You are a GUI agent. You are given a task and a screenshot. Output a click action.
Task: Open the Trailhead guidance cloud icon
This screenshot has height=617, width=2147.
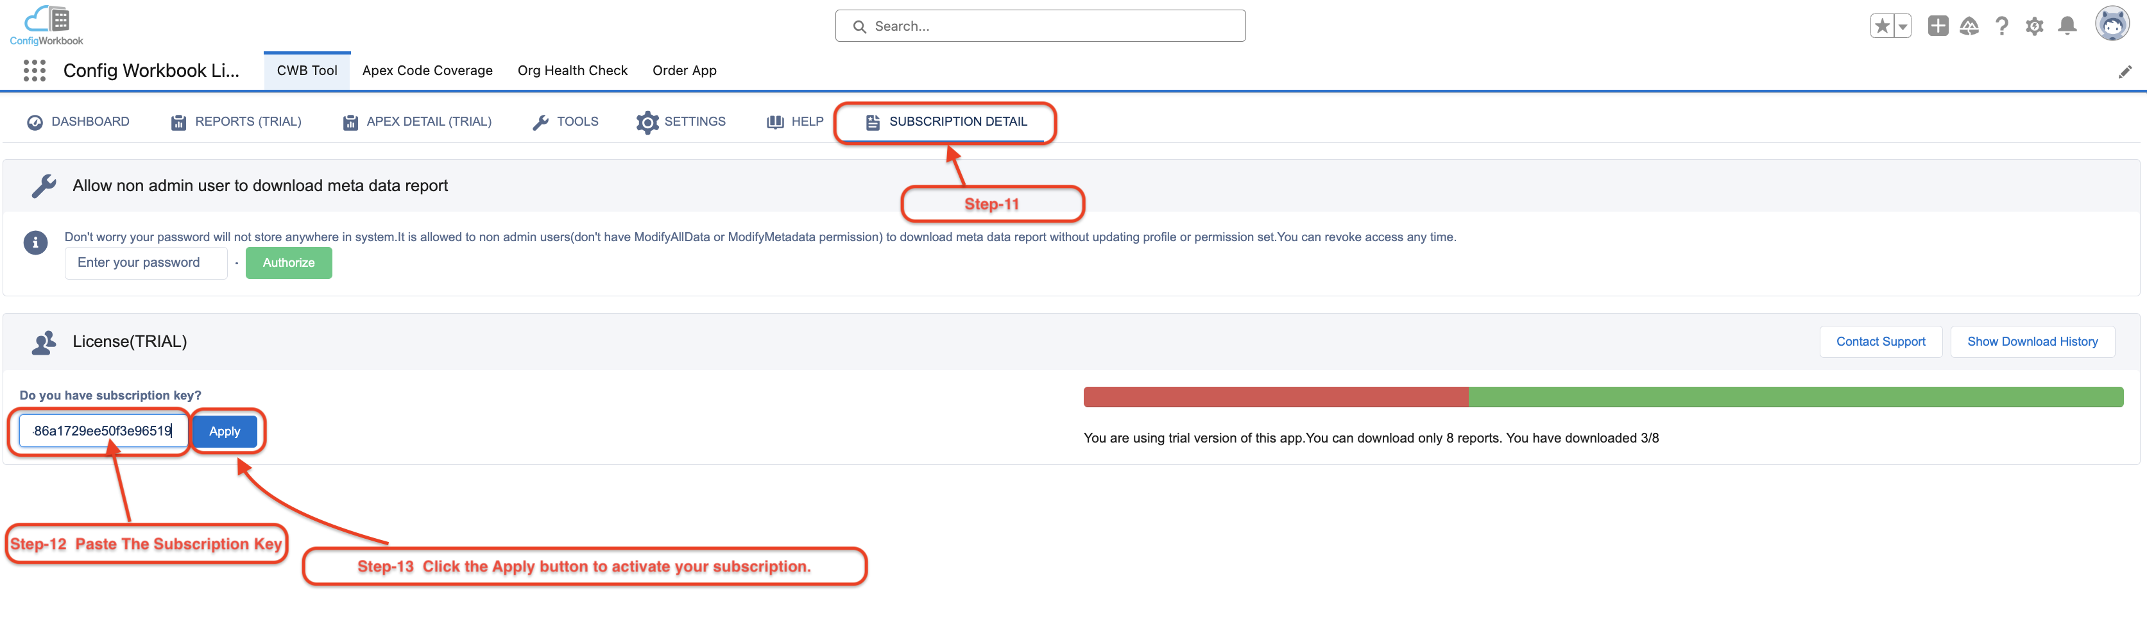pos(1969,26)
